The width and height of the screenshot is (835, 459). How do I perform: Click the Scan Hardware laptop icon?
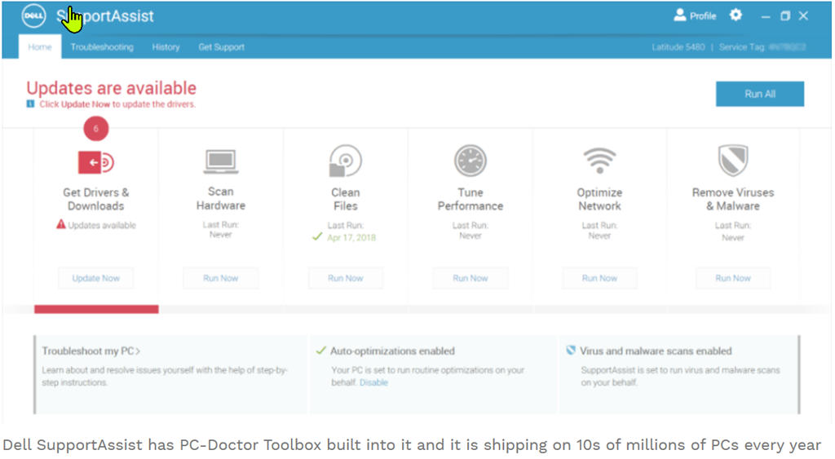pos(220,161)
